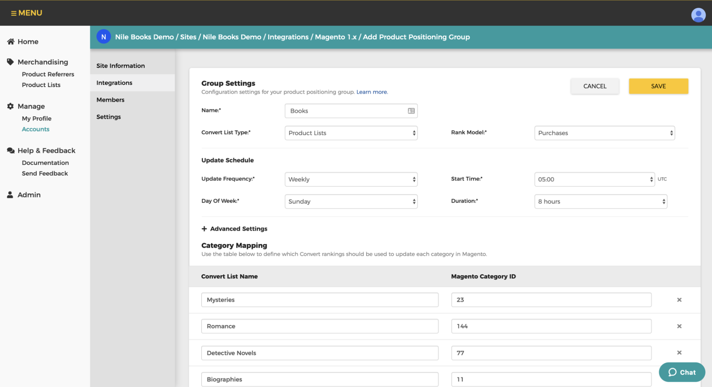712x387 pixels.
Task: Open the Integrations side tab
Action: coord(114,83)
